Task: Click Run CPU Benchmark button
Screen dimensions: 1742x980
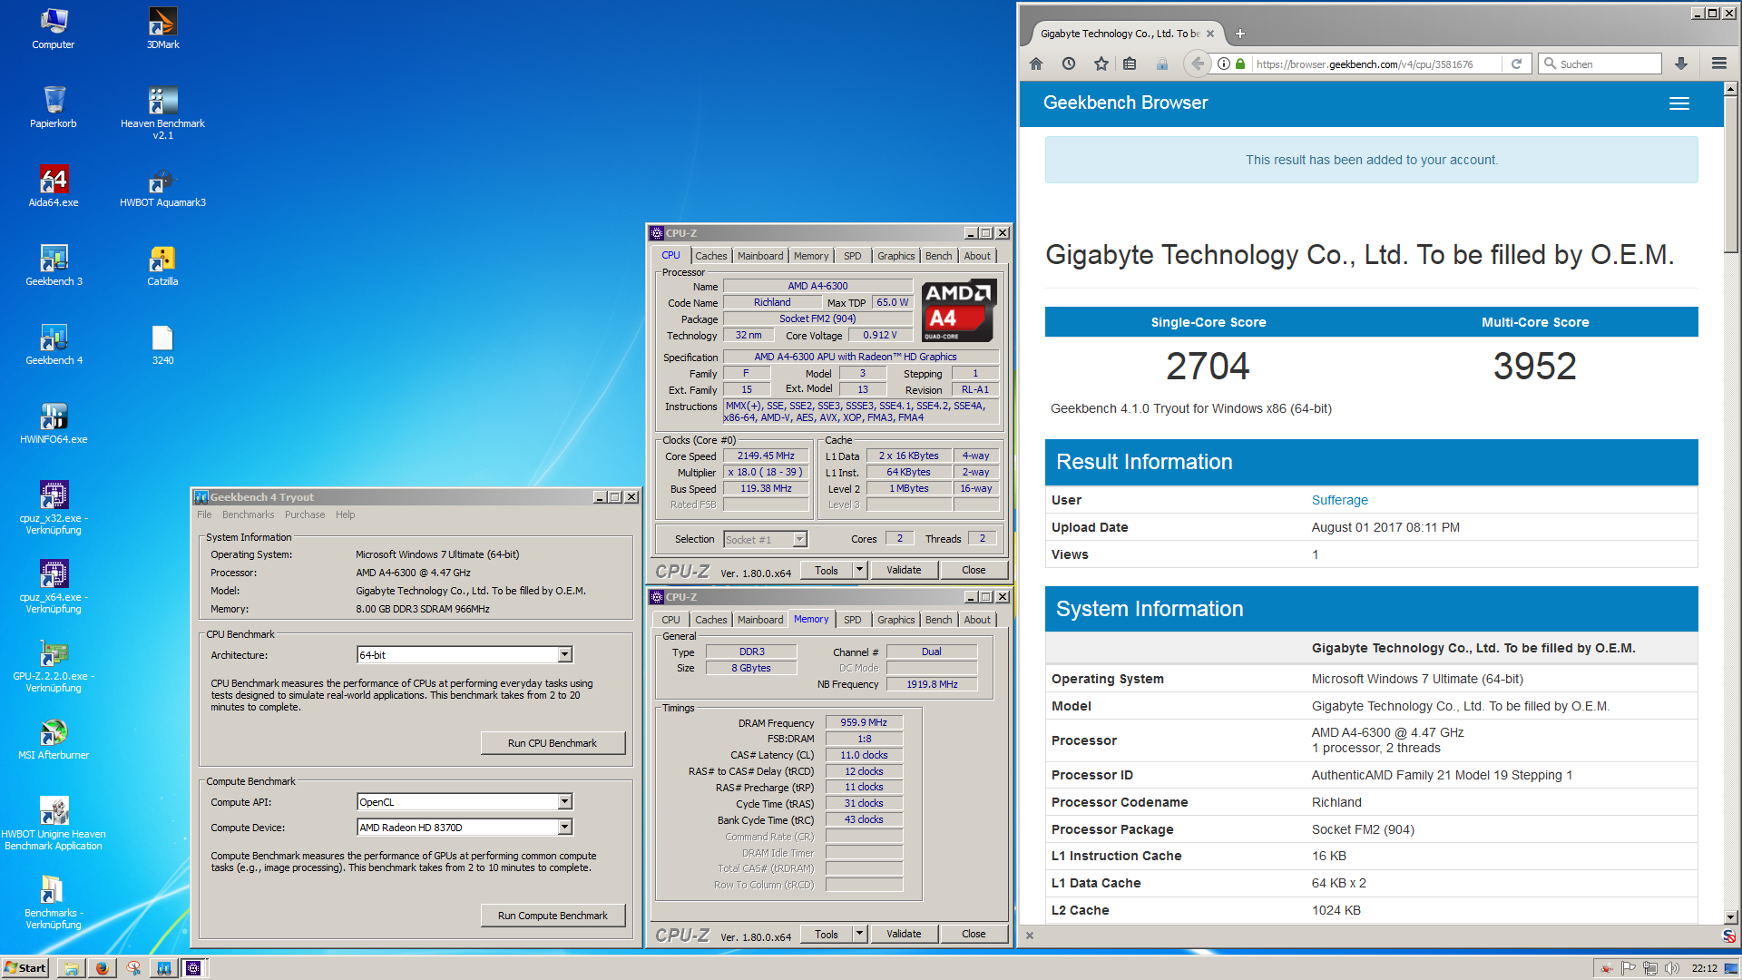Action: [x=553, y=743]
